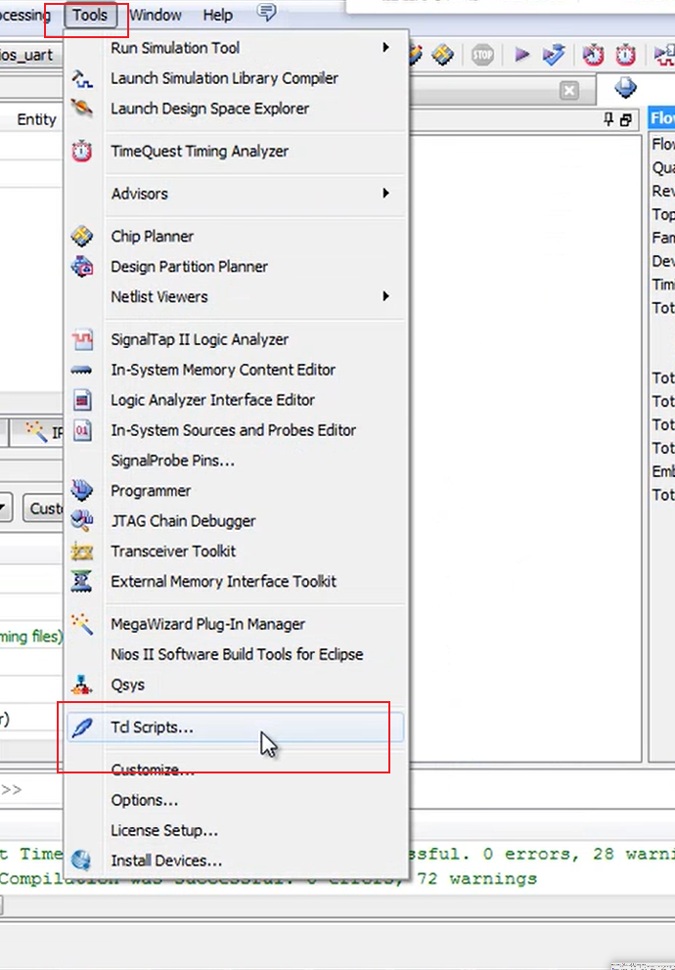Image resolution: width=675 pixels, height=970 pixels.
Task: Click the 'Dev' row in Flow panel
Action: point(662,261)
